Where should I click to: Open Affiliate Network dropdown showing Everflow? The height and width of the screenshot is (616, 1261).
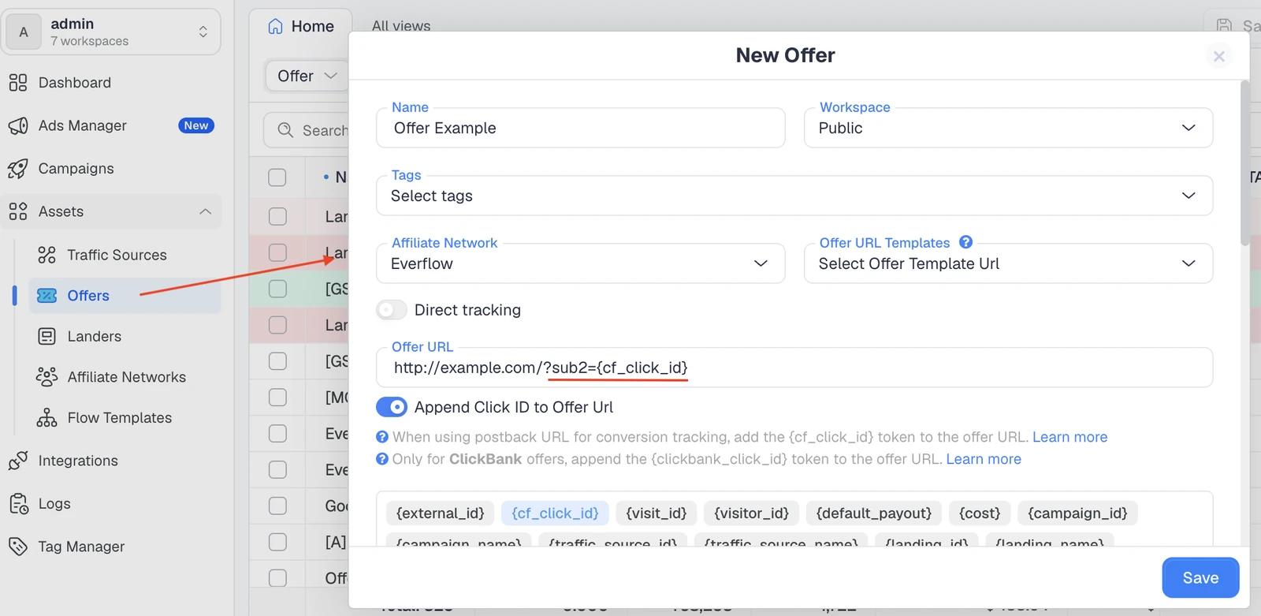[x=581, y=263]
